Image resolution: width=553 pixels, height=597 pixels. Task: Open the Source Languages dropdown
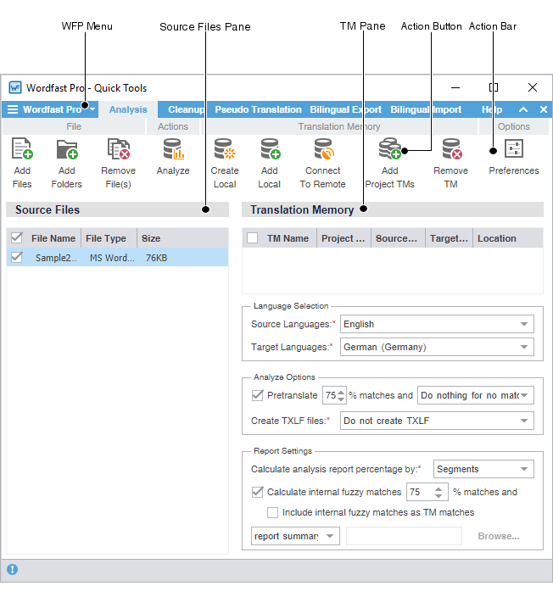point(437,324)
